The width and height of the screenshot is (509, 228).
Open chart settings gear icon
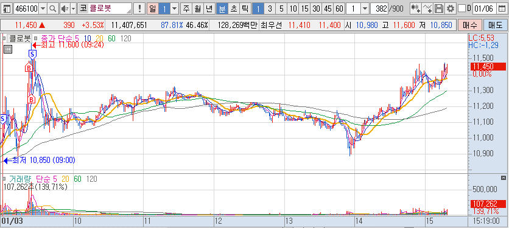(x=450, y=9)
